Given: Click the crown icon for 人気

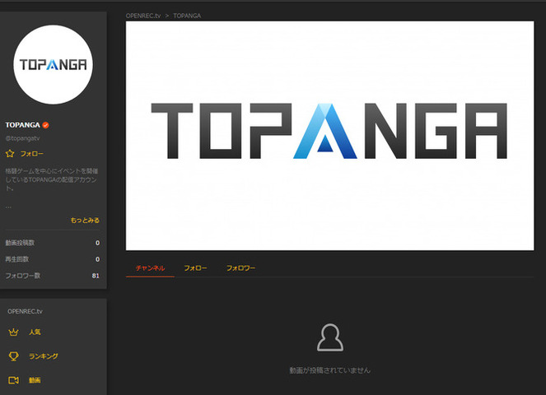Looking at the screenshot, I should pyautogui.click(x=13, y=332).
